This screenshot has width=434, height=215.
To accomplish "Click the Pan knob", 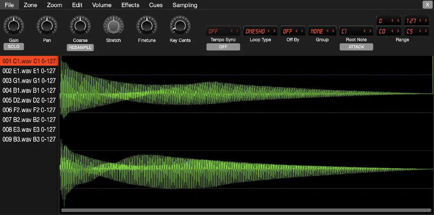I will point(47,25).
